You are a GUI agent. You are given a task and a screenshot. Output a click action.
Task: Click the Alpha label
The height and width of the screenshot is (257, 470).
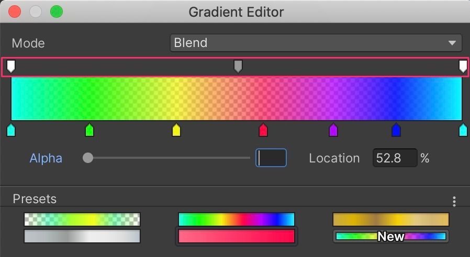(46, 158)
